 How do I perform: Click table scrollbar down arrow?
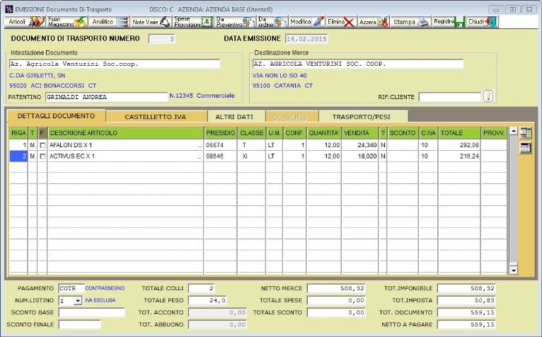click(x=513, y=270)
